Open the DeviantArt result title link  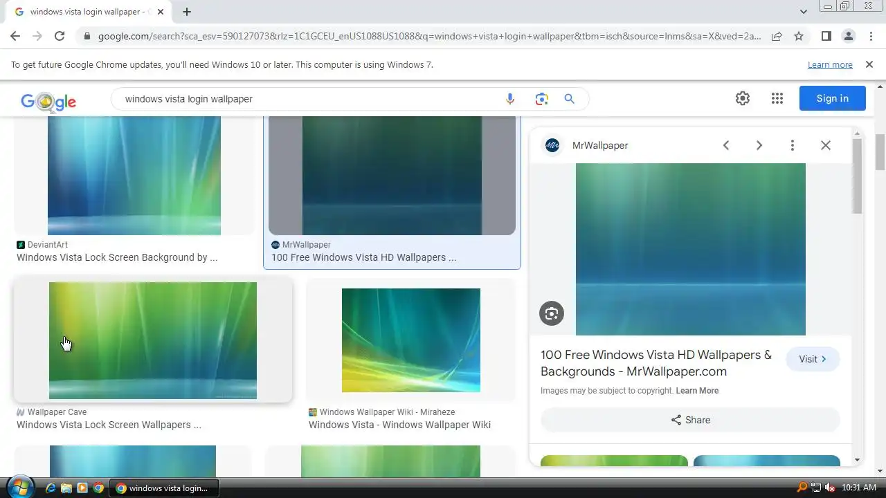(117, 257)
